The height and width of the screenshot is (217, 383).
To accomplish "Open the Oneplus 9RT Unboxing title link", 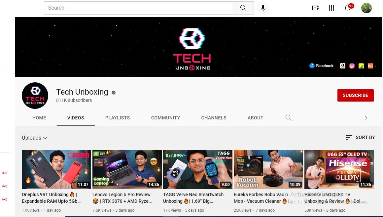I will click(51, 198).
